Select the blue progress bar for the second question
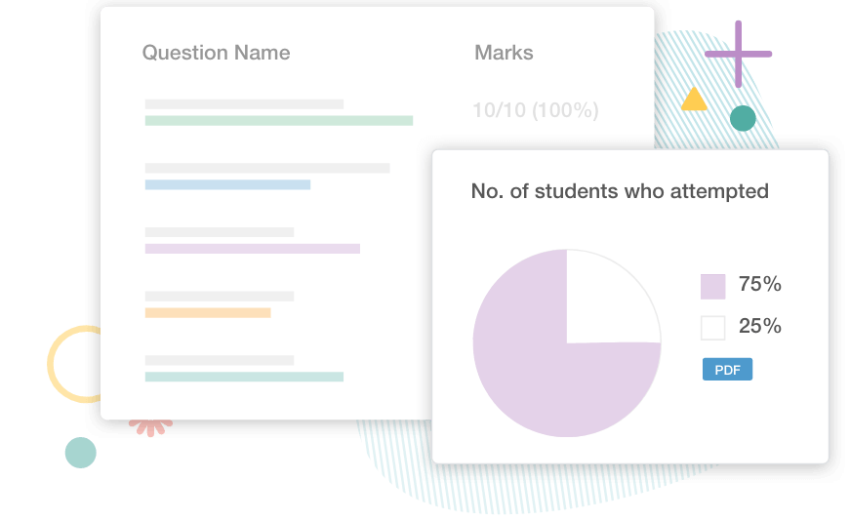This screenshot has width=850, height=521. 227,184
